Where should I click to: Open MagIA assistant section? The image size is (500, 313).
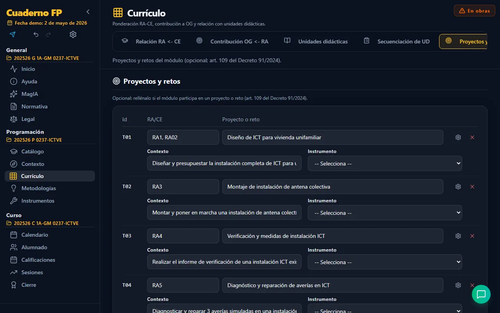tap(50, 94)
